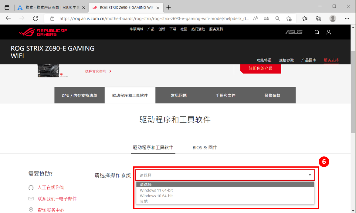Open the user account icon

click(x=328, y=32)
